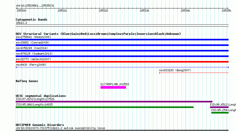The image size is (236, 132).
Task: Click the DGV Structural Variants track title
Action: coord(98,34)
